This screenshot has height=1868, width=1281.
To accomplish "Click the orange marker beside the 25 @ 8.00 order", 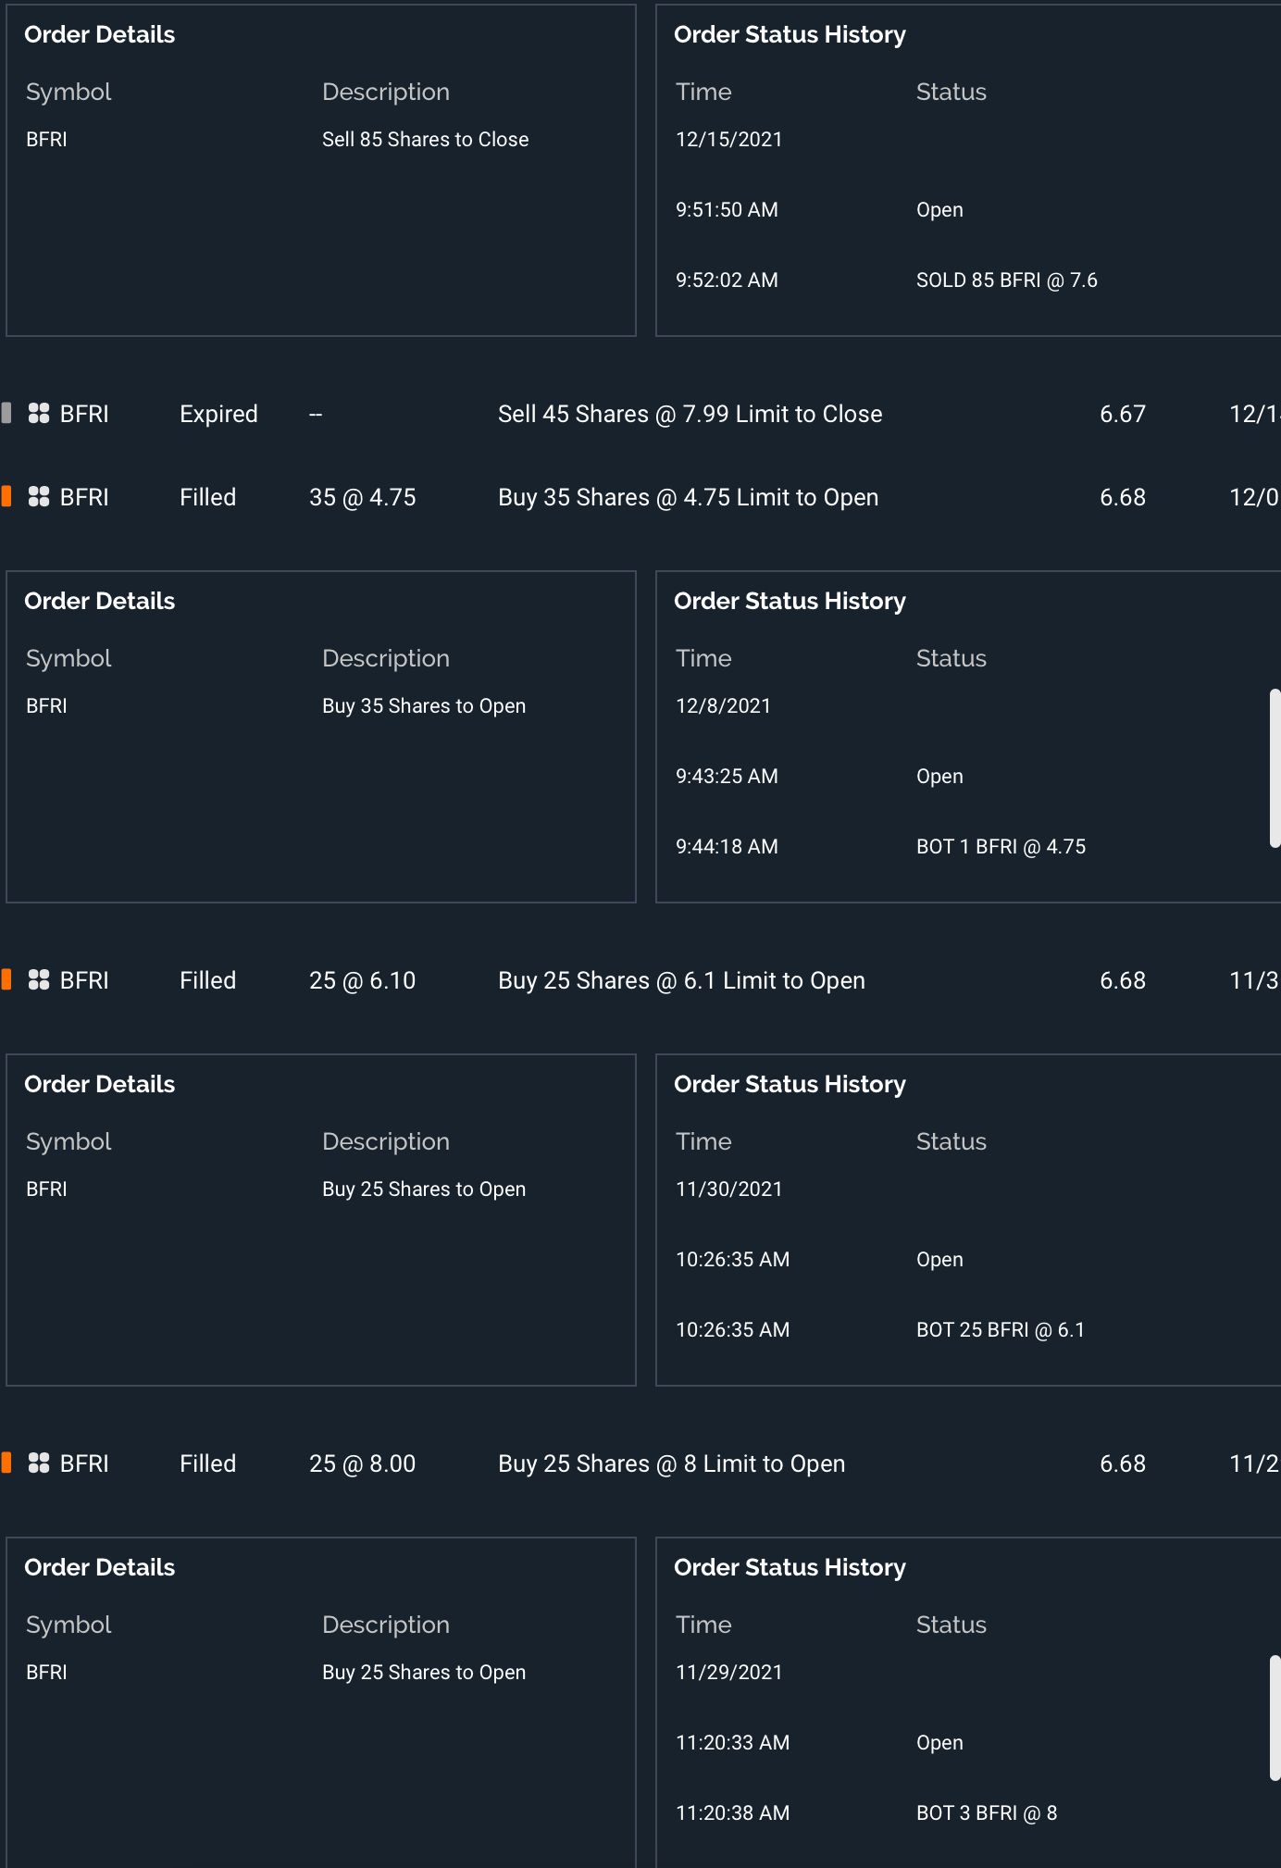I will tap(6, 1463).
